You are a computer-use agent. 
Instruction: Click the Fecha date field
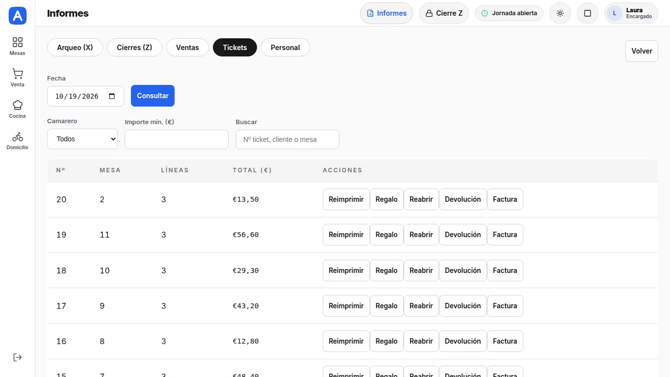pyautogui.click(x=85, y=96)
